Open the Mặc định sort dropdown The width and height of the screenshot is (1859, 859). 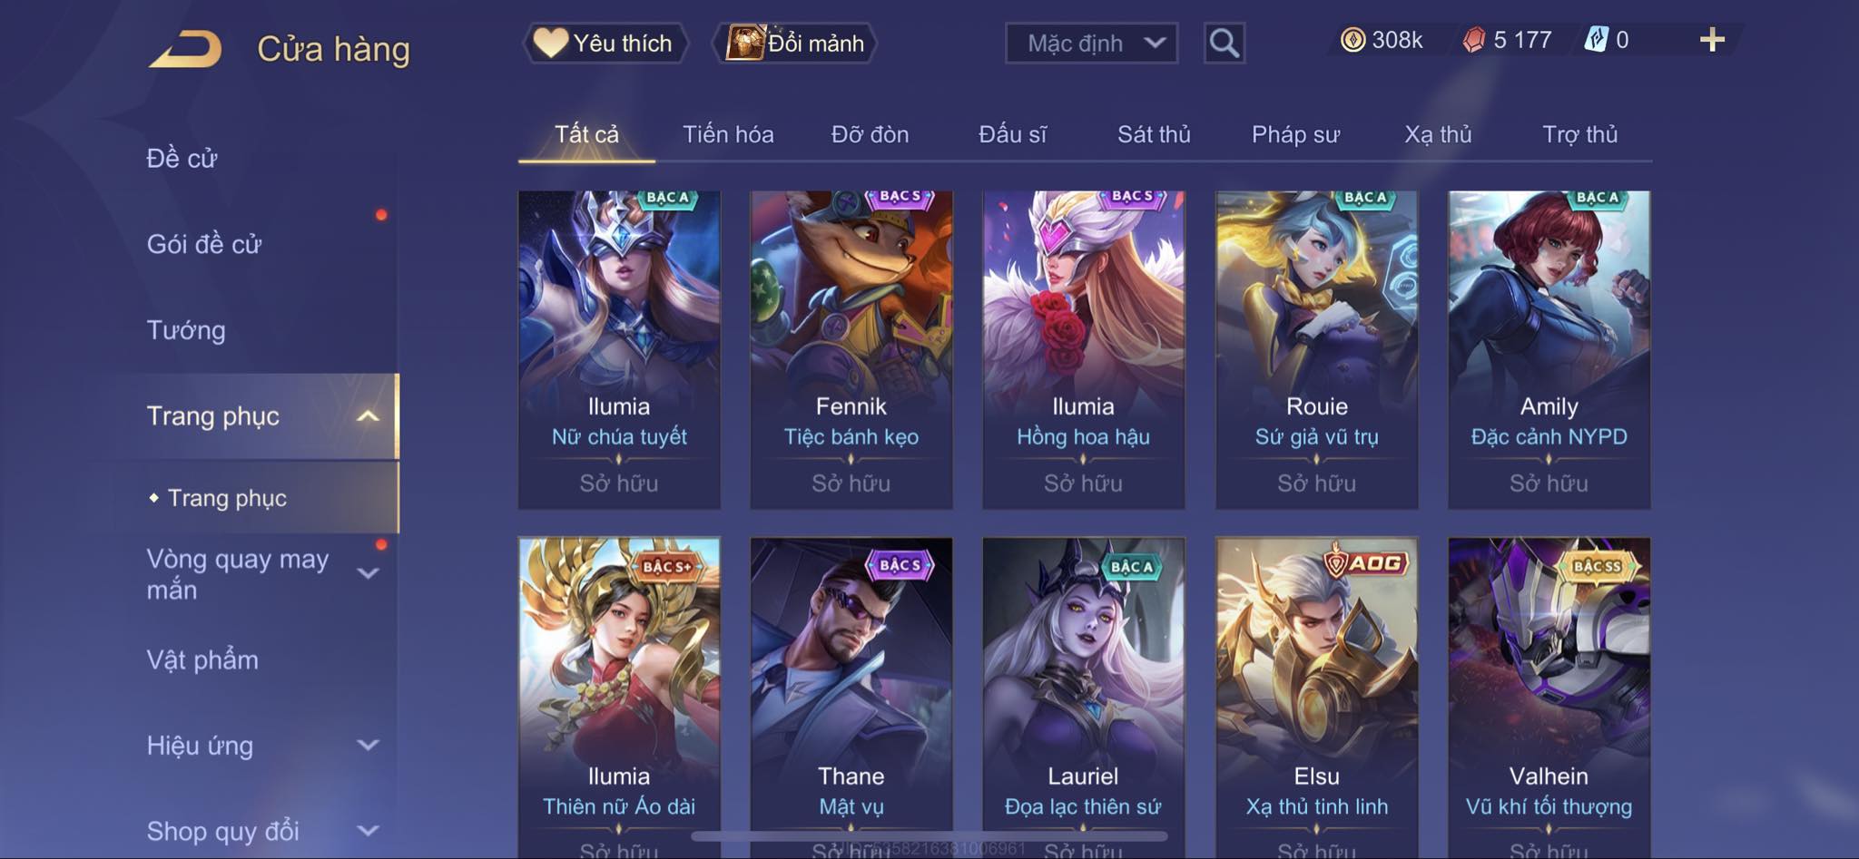coord(1091,43)
